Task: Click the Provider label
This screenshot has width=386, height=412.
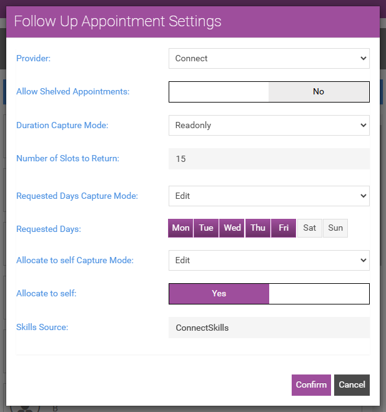Action: click(33, 58)
